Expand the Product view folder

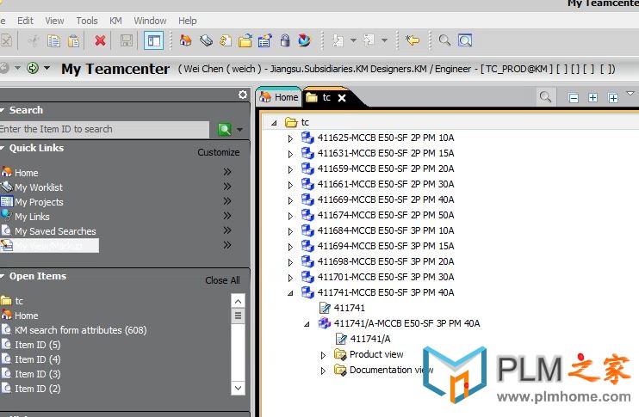coord(323,356)
